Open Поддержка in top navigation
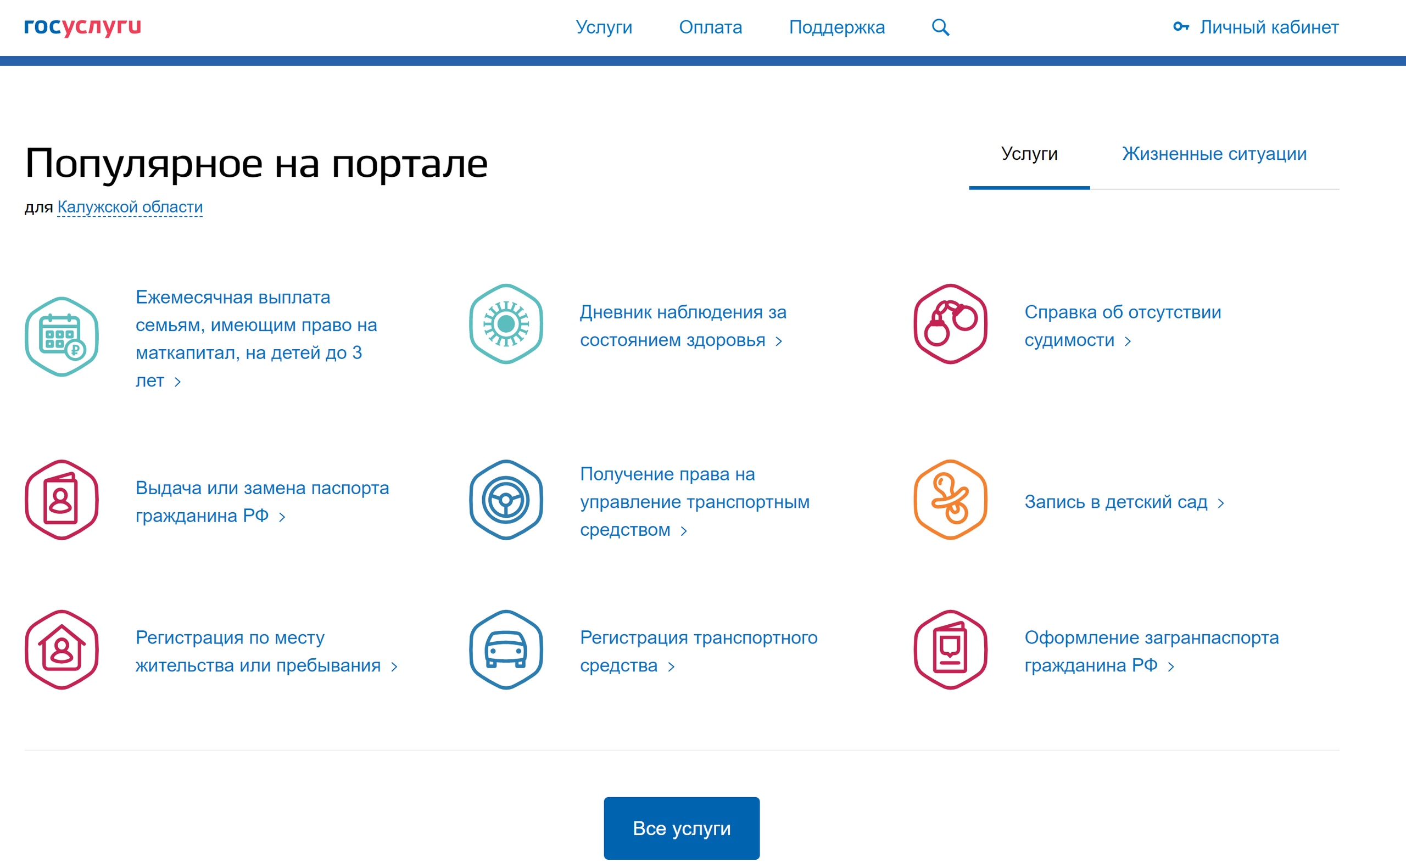The width and height of the screenshot is (1406, 868). (836, 27)
